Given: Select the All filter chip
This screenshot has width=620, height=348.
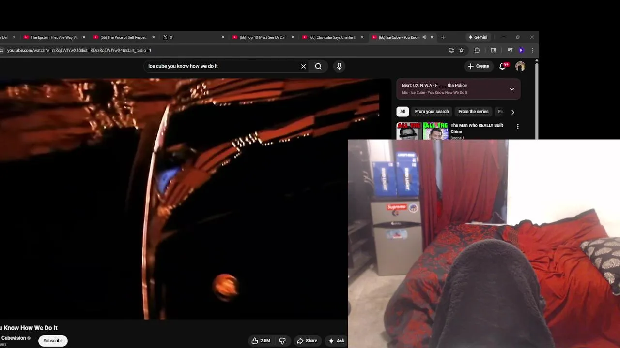Looking at the screenshot, I should 403,112.
